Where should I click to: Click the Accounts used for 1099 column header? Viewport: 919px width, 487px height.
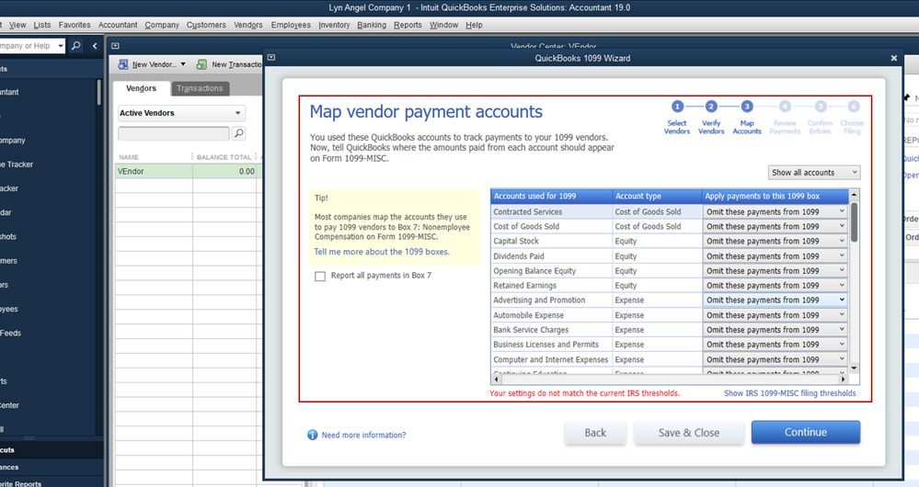(552, 196)
